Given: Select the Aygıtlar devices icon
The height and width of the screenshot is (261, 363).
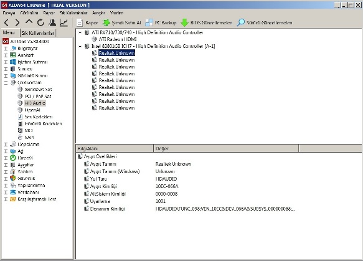Looking at the screenshot, I should click(x=13, y=164).
